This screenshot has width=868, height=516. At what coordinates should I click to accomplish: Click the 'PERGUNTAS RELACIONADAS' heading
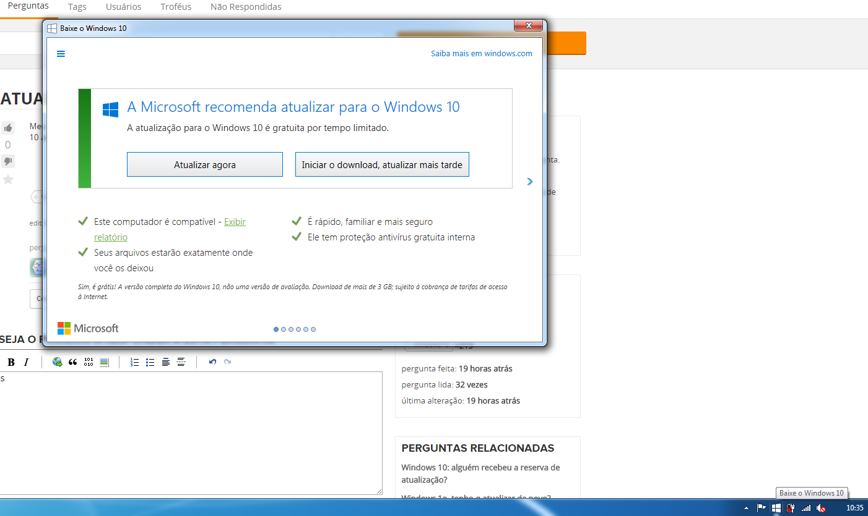[x=478, y=448]
